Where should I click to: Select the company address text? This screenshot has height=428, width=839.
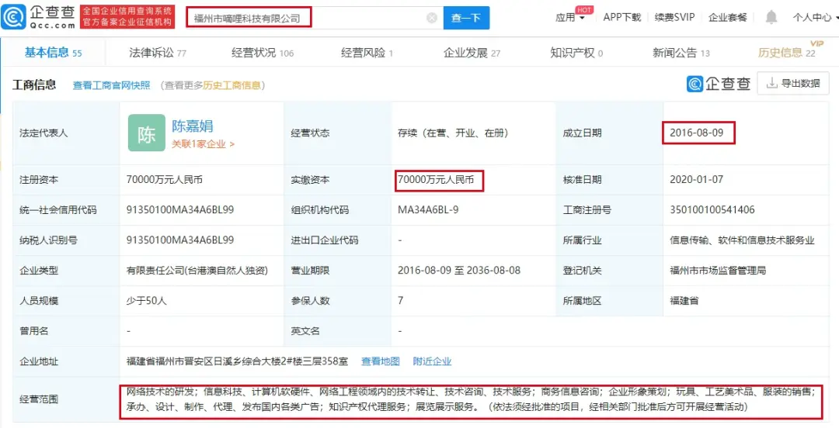(238, 361)
